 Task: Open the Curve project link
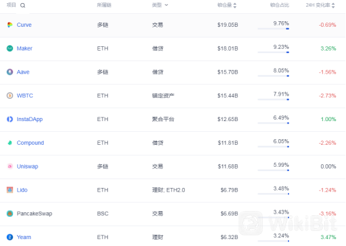coord(24,25)
